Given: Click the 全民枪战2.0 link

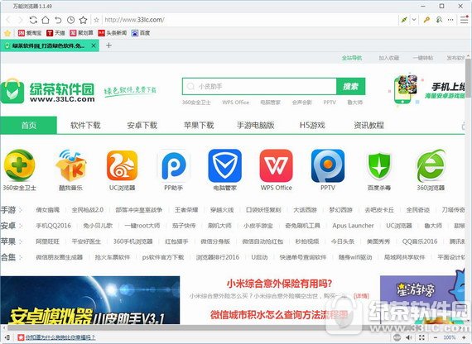Looking at the screenshot, I should click(x=88, y=209).
